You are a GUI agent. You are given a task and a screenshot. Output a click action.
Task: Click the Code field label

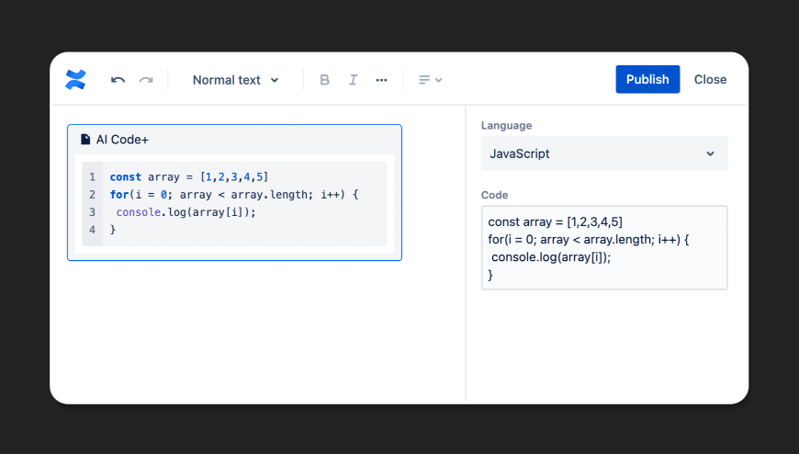[x=494, y=195]
